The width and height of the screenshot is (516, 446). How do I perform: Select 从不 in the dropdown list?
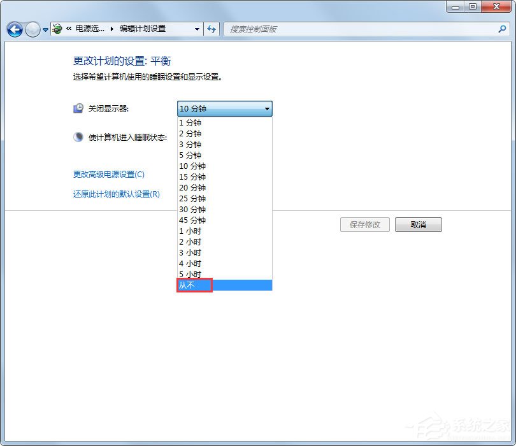(190, 285)
